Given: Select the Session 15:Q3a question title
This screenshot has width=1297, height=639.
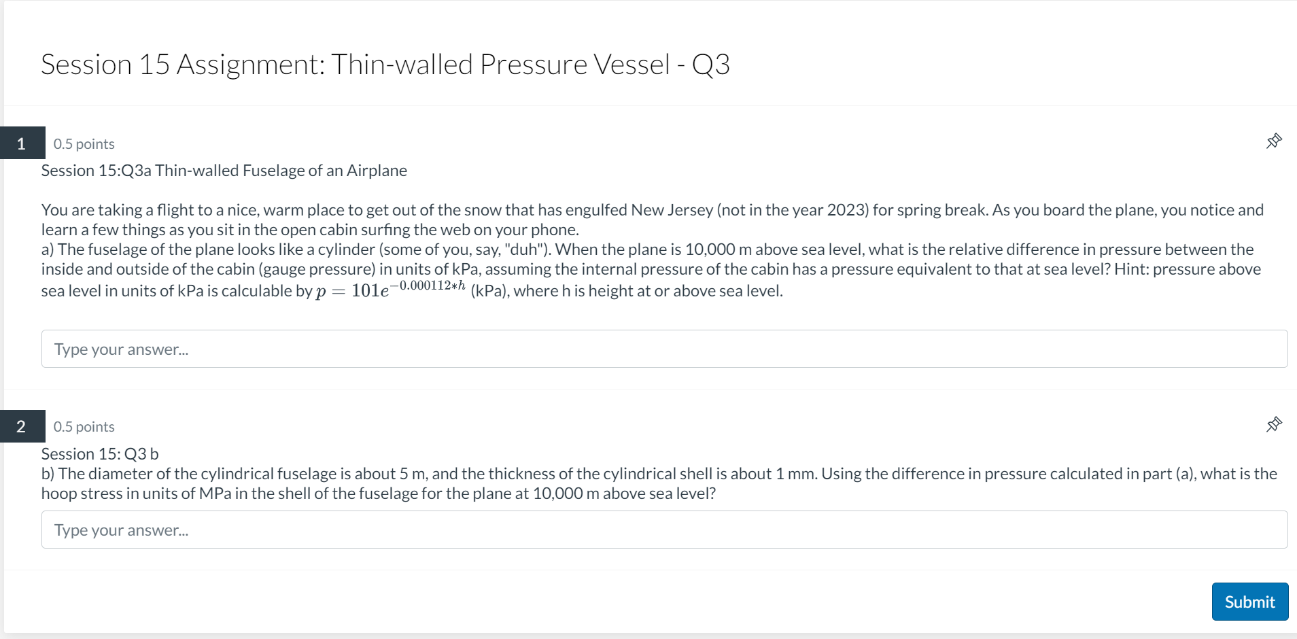Looking at the screenshot, I should [x=224, y=171].
